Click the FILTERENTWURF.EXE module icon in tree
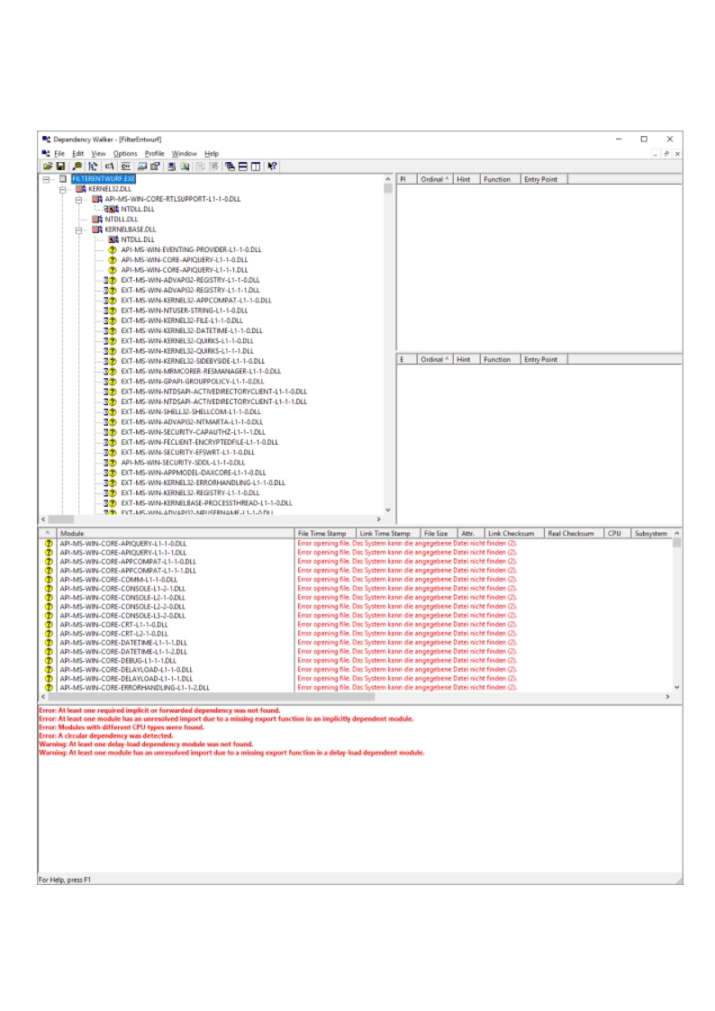 63,179
